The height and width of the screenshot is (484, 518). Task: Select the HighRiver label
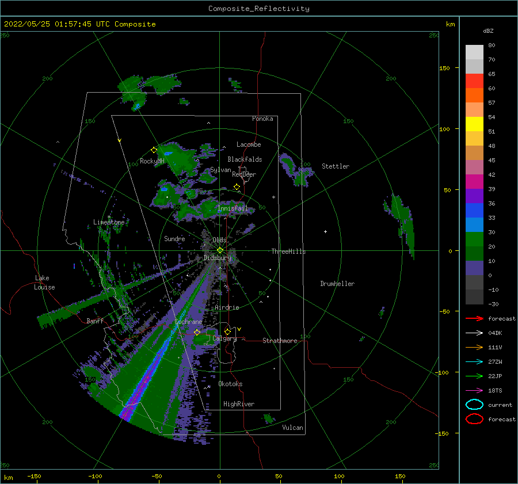tap(239, 404)
